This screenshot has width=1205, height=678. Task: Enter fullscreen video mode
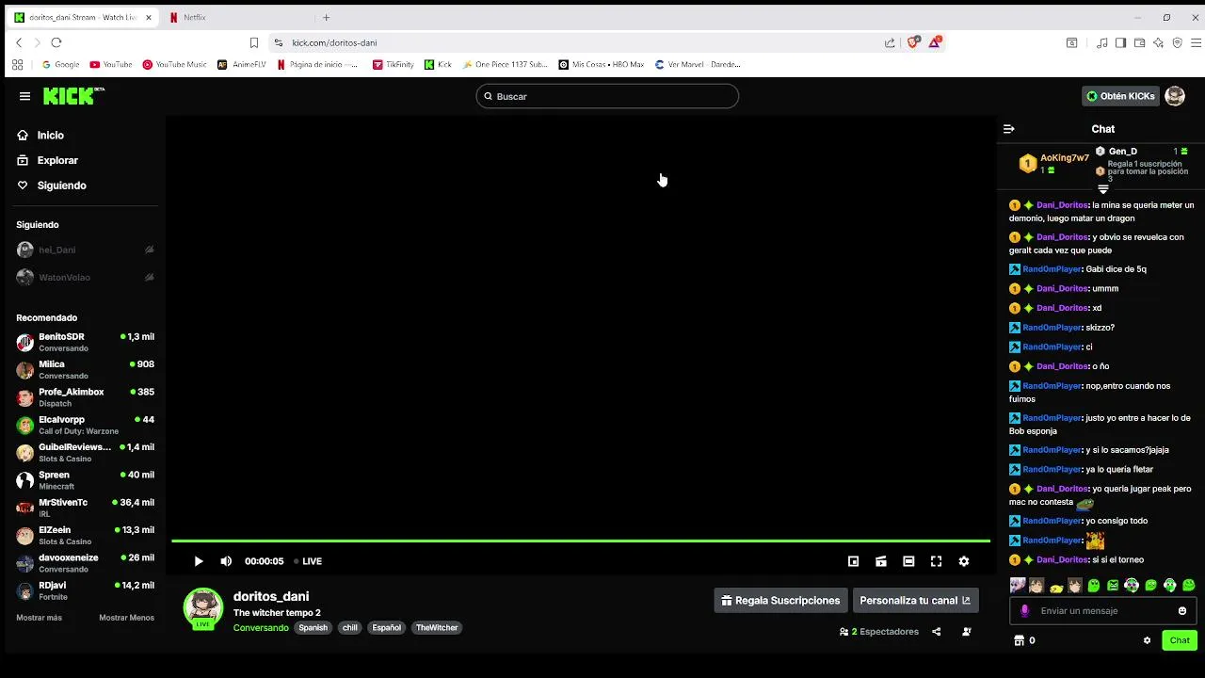(x=936, y=561)
